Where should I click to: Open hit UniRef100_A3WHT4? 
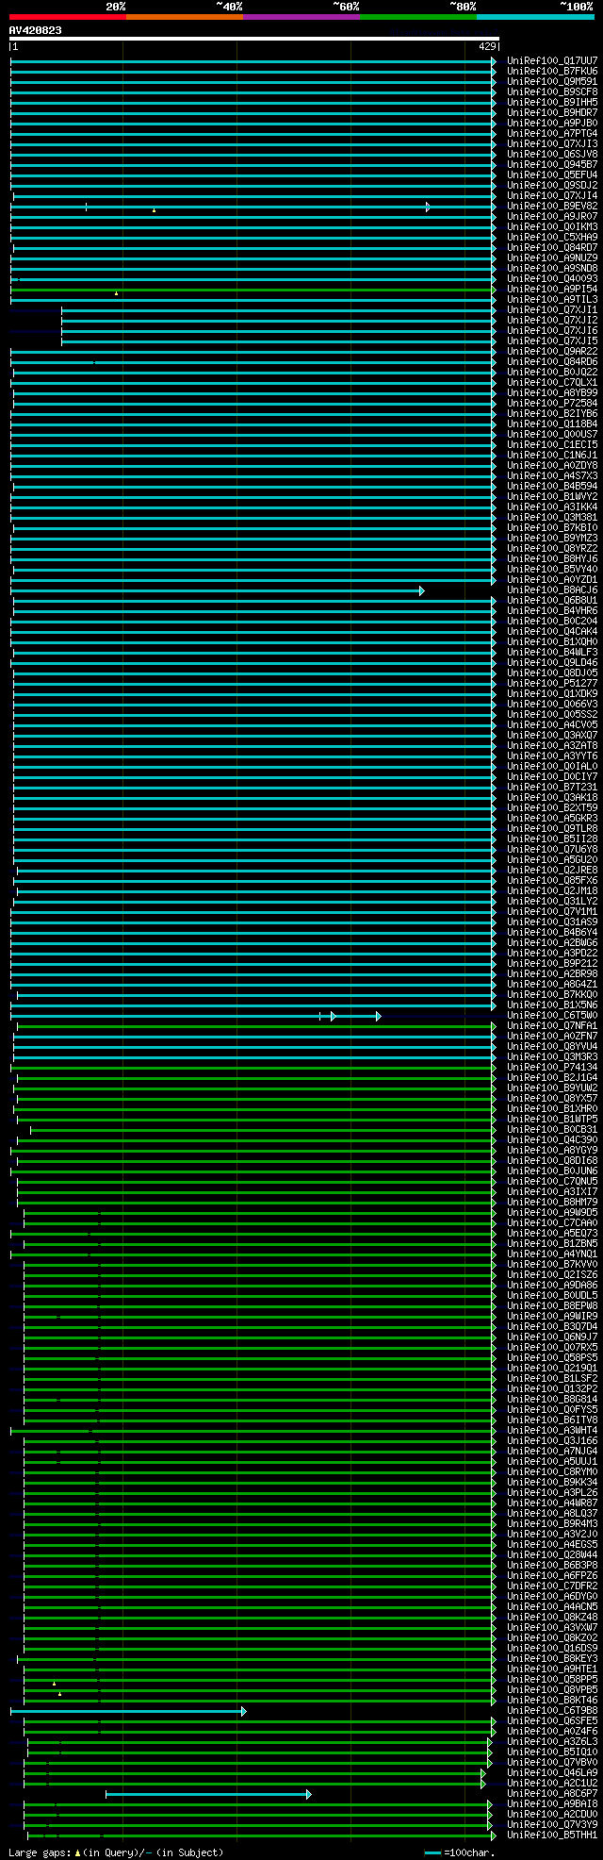tap(552, 1431)
